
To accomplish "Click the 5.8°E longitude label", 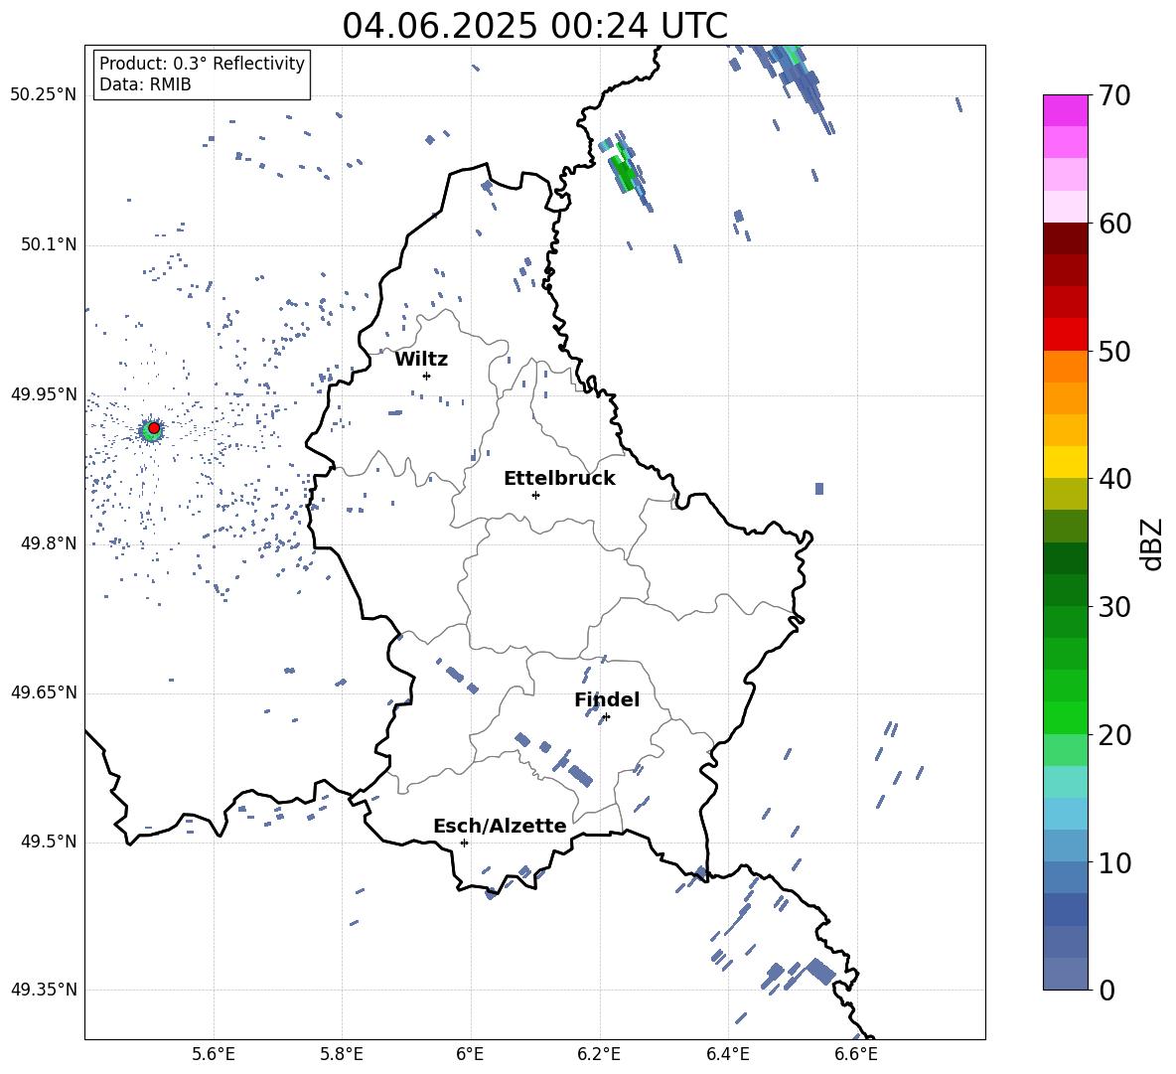I will click(x=342, y=1054).
